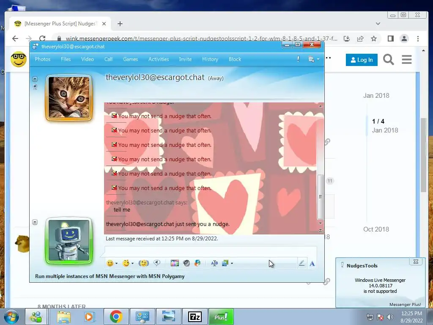Click the MSN Polygamy ad link
This screenshot has width=433, height=325.
point(110,276)
